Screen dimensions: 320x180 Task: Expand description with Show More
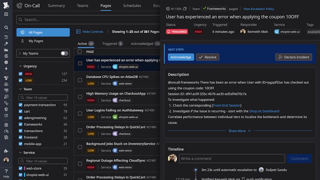pos(240,131)
